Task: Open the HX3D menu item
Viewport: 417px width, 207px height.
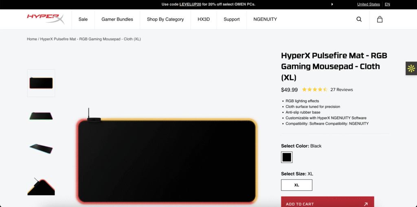Action: (x=204, y=19)
